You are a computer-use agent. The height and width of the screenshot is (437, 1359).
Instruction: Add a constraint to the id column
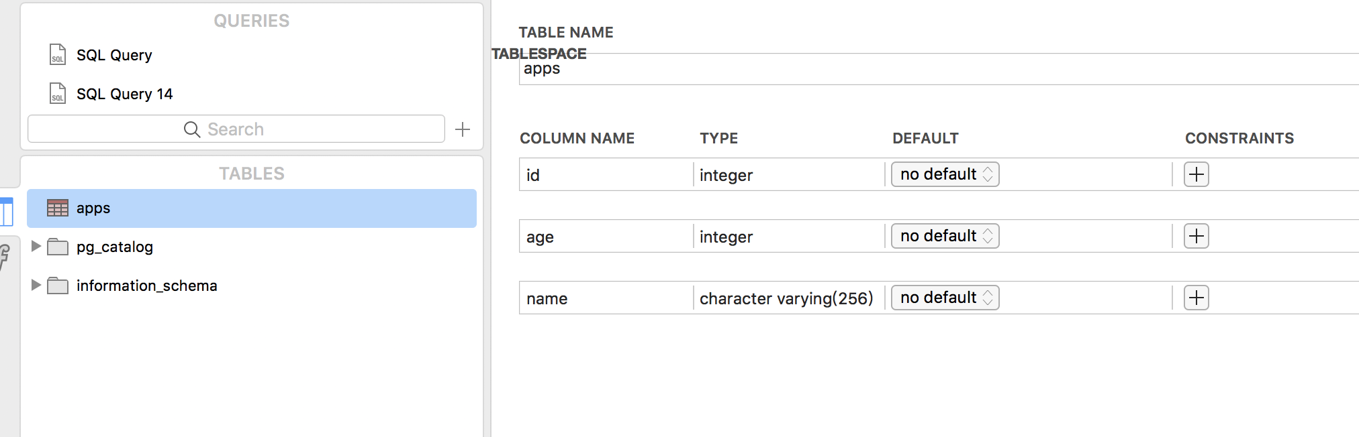[1197, 174]
